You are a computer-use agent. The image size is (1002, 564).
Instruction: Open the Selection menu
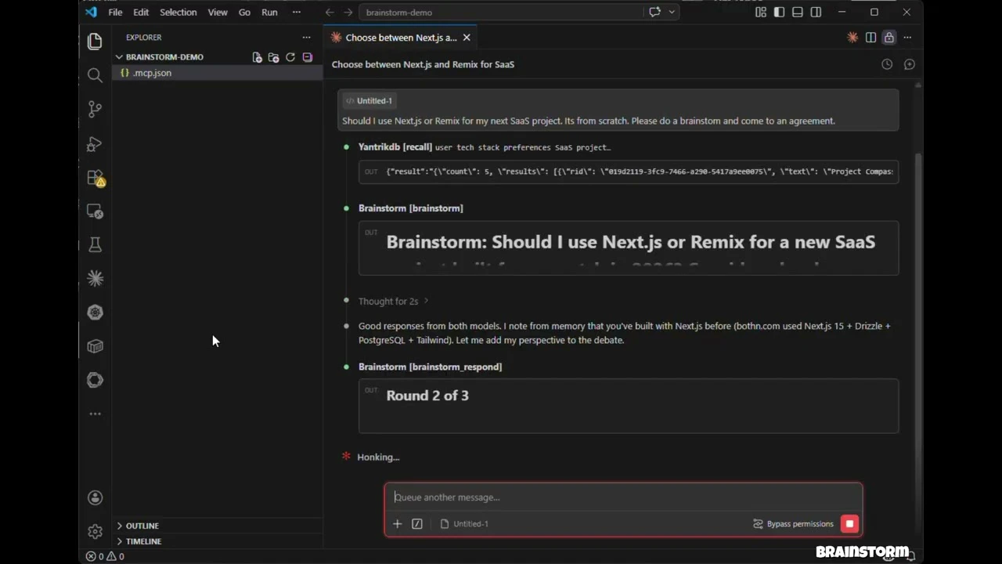pyautogui.click(x=178, y=13)
